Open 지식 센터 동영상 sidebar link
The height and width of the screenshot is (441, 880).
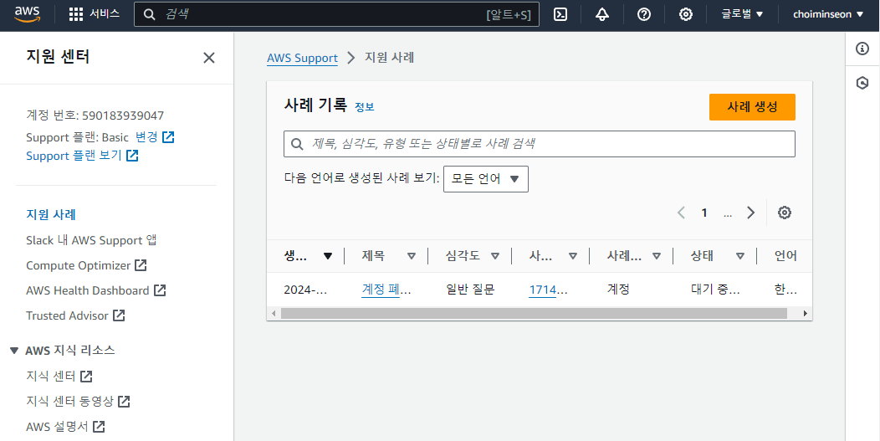[x=78, y=401]
